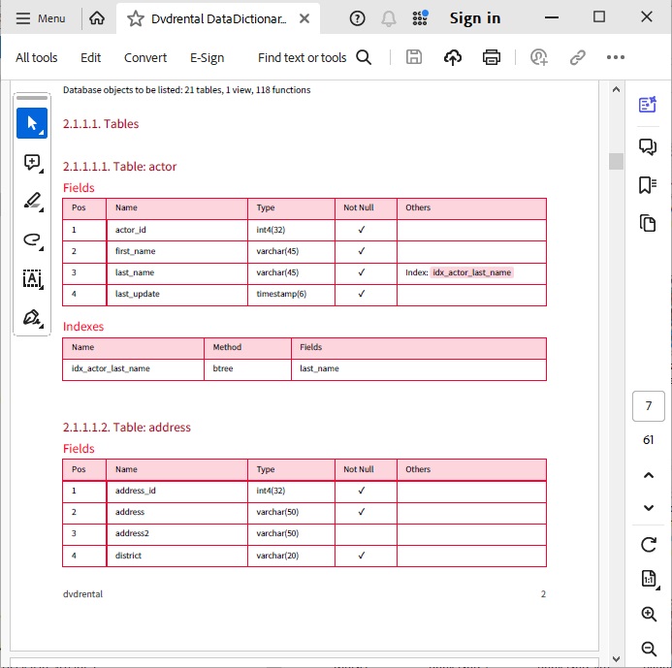Click the add comment tool

32,163
